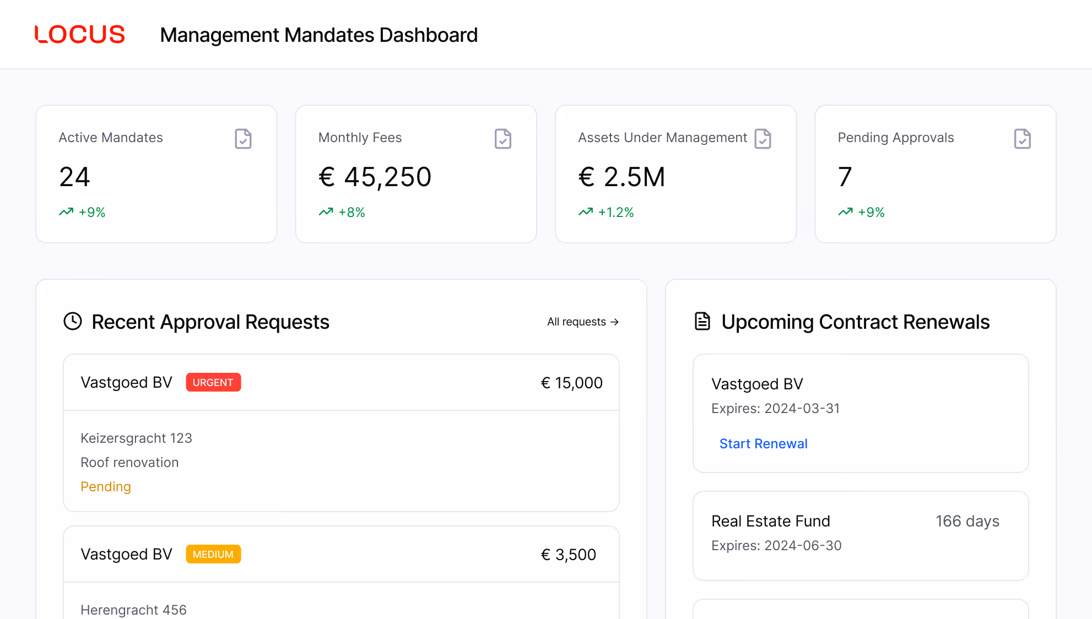Viewport: 1092px width, 619px height.
Task: Click the Active Mandates document icon
Action: click(243, 139)
